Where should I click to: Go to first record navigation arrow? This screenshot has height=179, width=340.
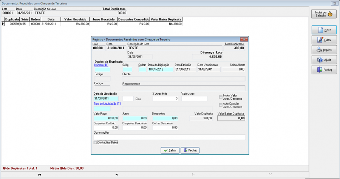tap(39, 174)
